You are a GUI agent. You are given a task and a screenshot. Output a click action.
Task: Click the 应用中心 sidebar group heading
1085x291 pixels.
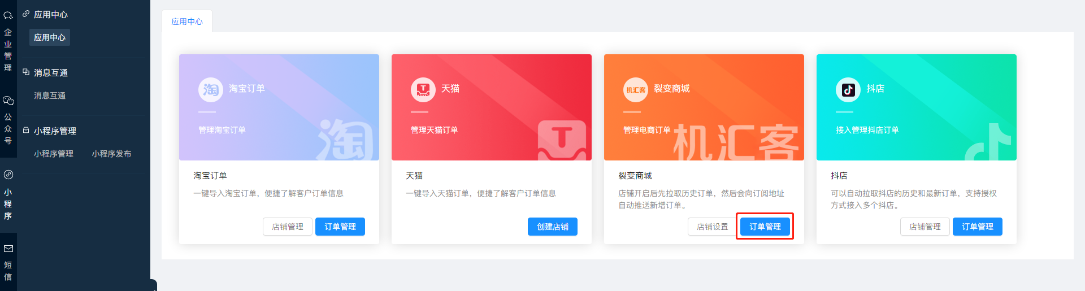[51, 15]
